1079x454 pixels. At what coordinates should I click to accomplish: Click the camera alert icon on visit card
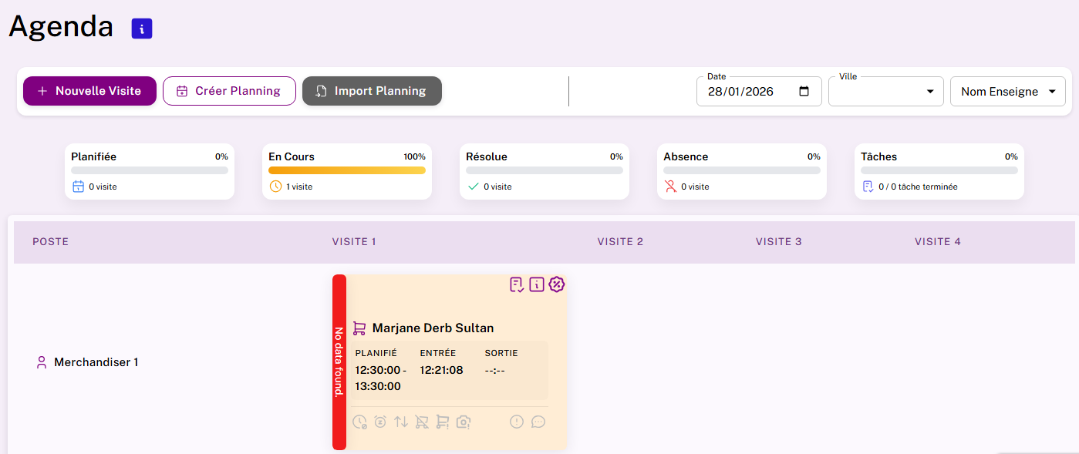[x=464, y=422]
